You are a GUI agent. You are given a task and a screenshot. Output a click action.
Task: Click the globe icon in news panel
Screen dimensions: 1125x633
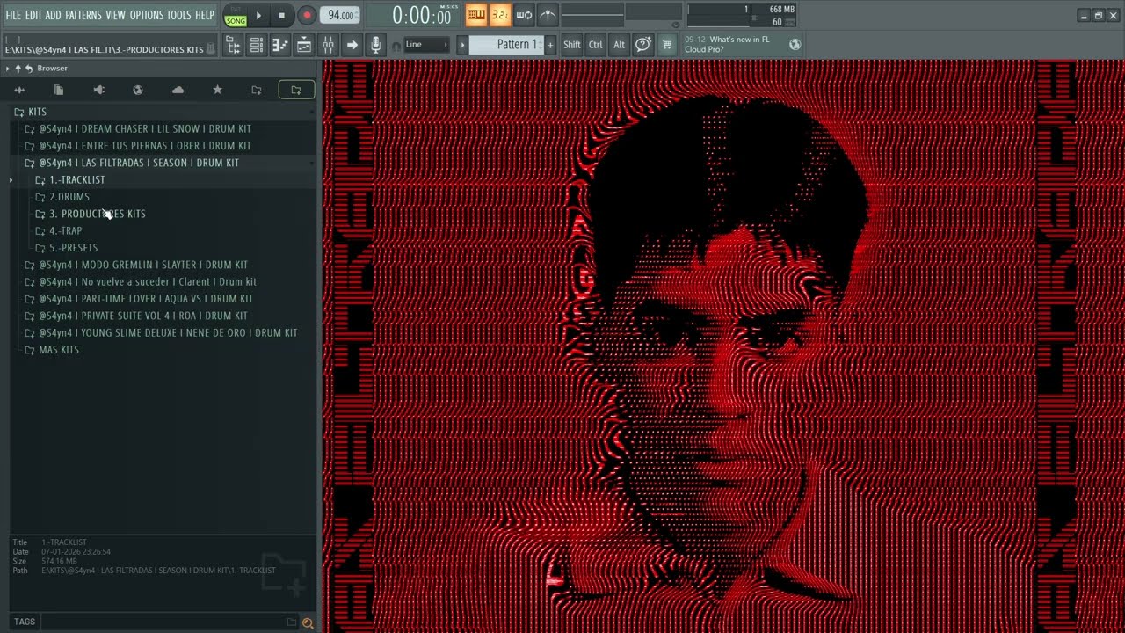coord(795,45)
